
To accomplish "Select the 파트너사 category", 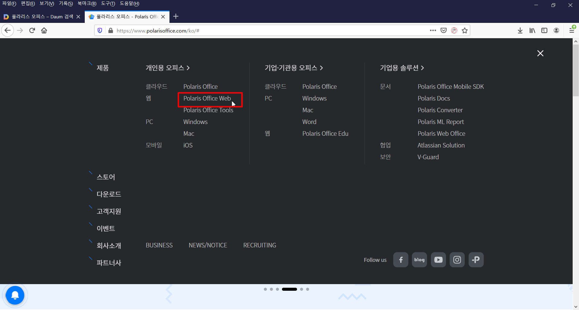I will (x=109, y=263).
